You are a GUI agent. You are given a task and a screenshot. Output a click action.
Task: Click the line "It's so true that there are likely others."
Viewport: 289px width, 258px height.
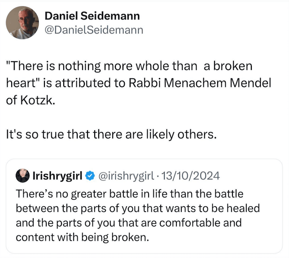pyautogui.click(x=111, y=134)
